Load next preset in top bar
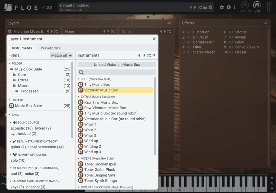Image resolution: width=276 pixels, height=193 pixels. click(x=195, y=7)
